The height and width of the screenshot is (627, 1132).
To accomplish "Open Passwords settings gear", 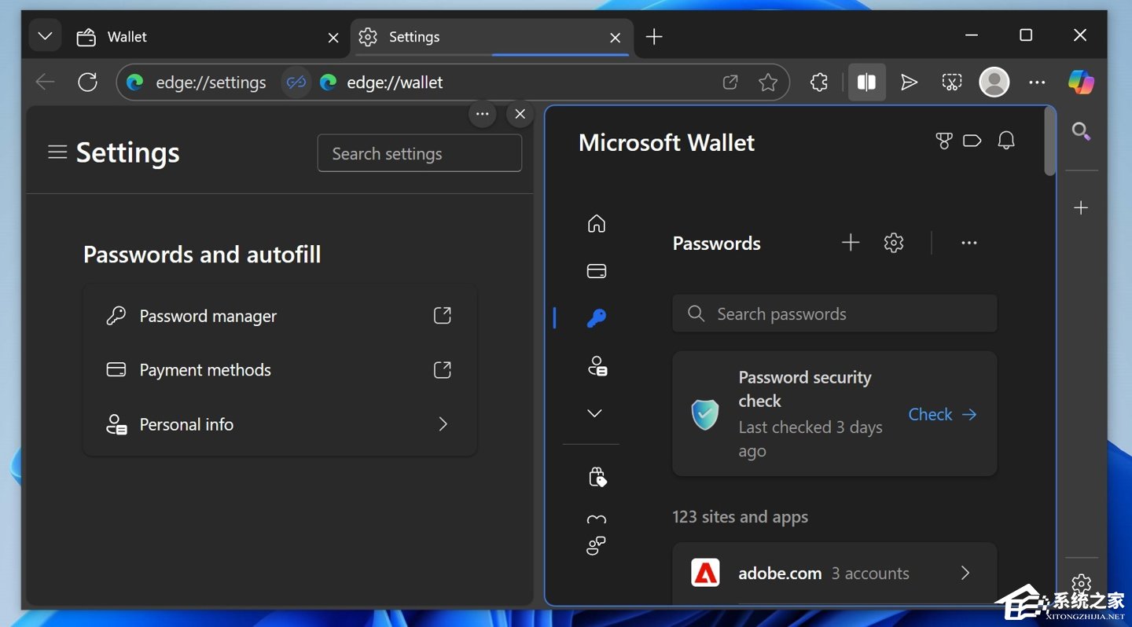I will pos(894,243).
